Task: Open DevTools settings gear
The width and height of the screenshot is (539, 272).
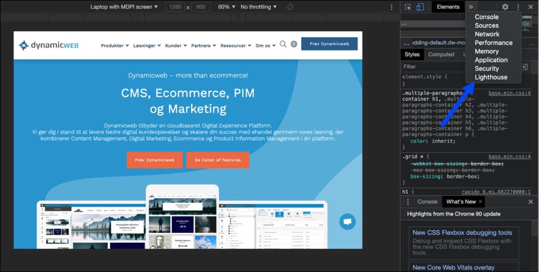Action: (505, 7)
